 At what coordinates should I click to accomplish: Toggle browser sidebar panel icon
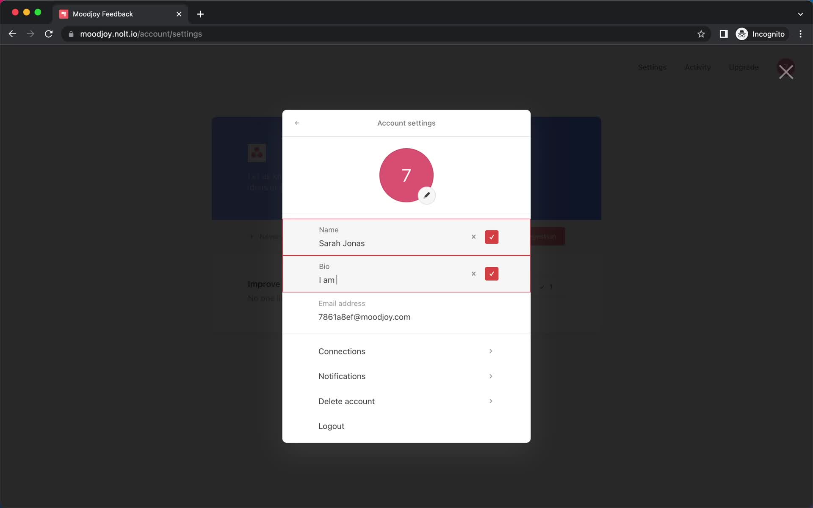[x=724, y=34]
